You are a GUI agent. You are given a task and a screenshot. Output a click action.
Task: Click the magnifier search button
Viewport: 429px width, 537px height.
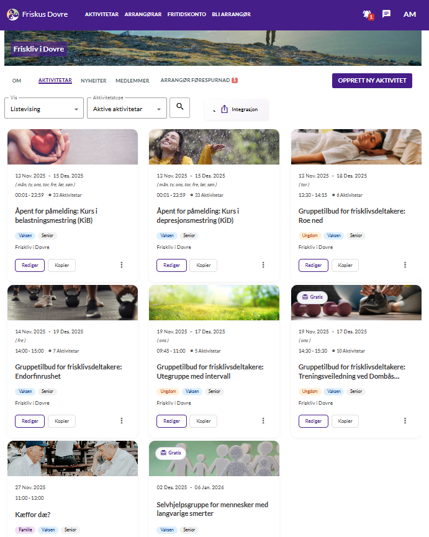point(179,107)
